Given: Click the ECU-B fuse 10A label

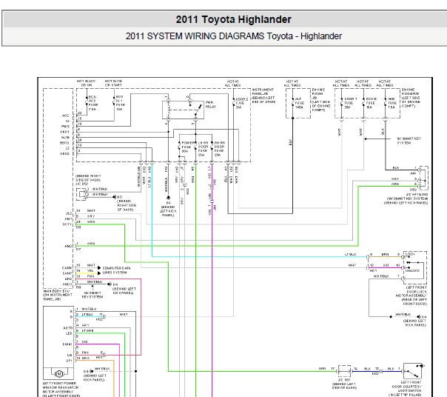Looking at the screenshot, I should tap(371, 103).
